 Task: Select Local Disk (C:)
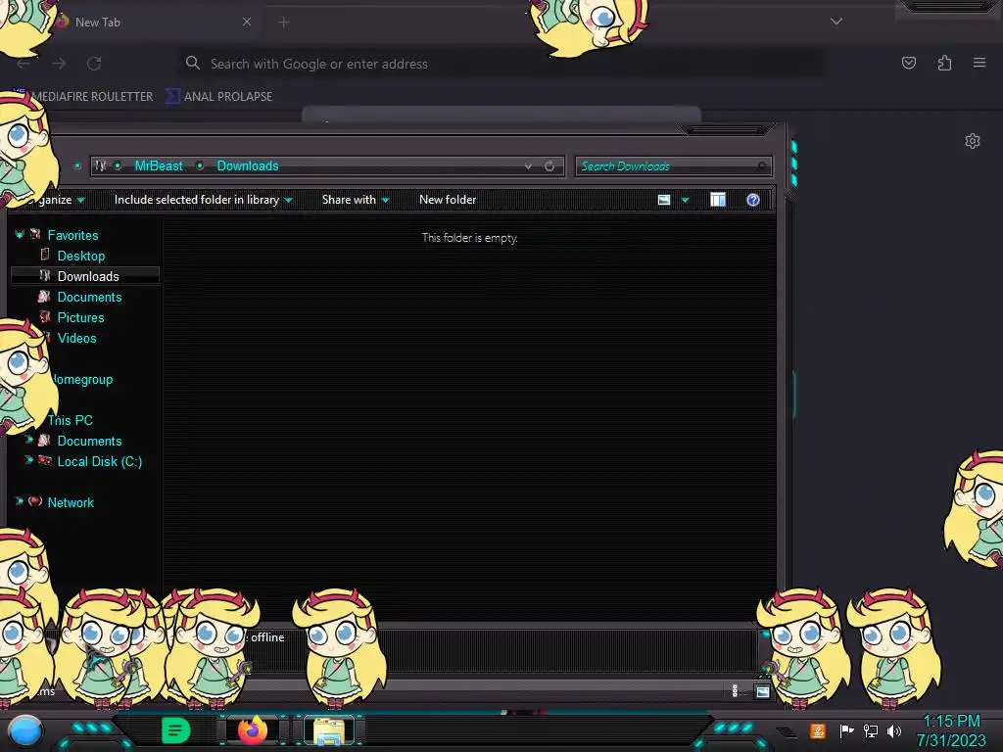pyautogui.click(x=100, y=461)
